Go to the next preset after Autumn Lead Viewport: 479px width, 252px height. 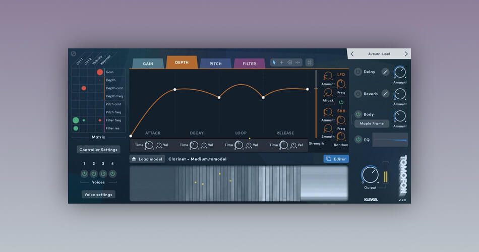point(406,54)
